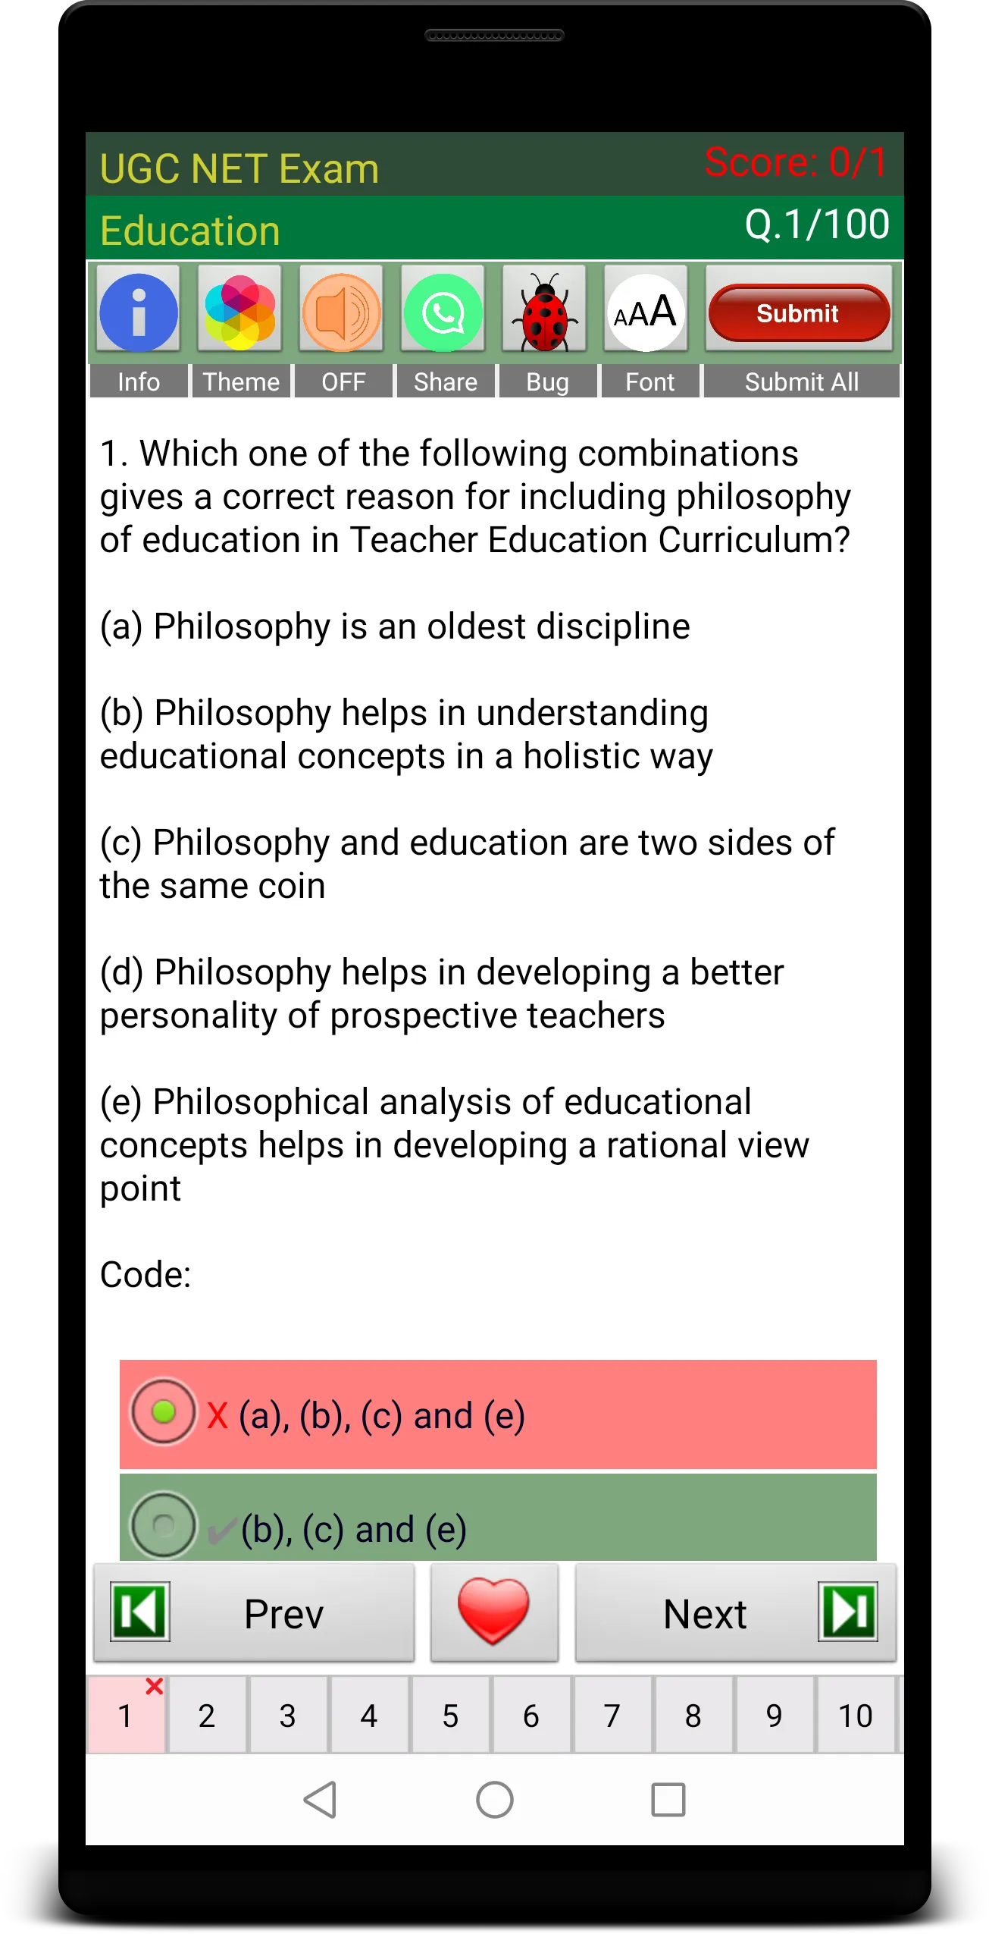Jump to question 5 tab
The width and height of the screenshot is (989, 1934).
[x=451, y=1715]
